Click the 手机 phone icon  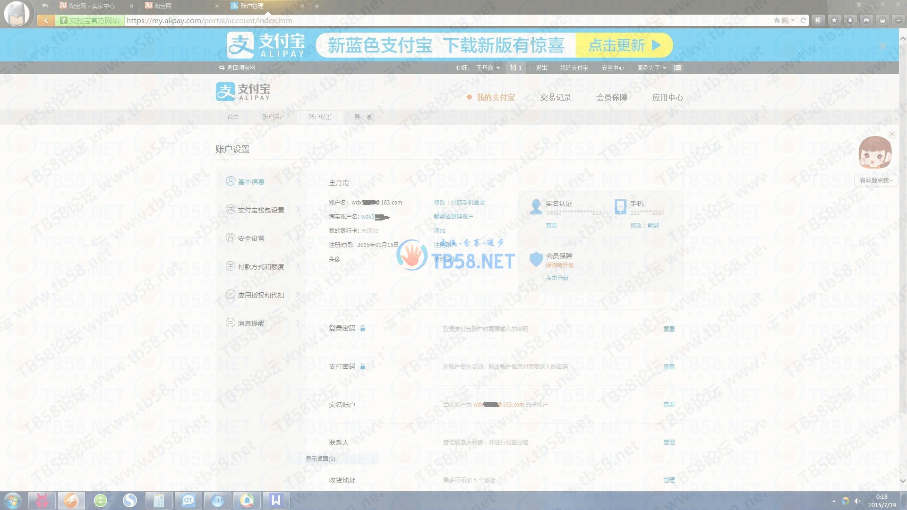coord(620,207)
